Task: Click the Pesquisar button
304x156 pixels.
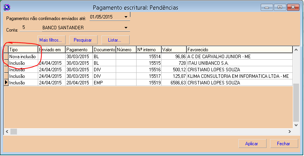Action: [x=83, y=40]
